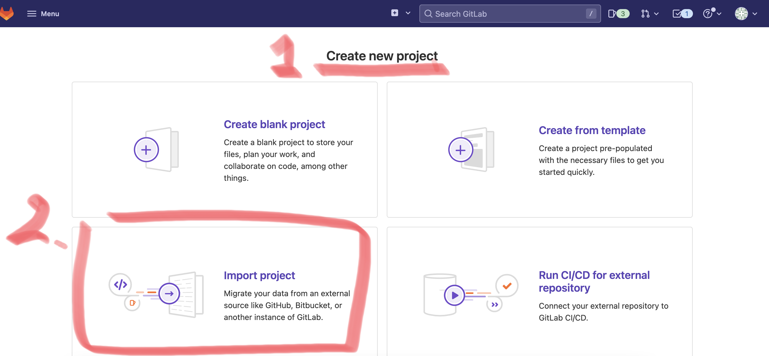Open the user avatar menu
769x356 pixels.
pyautogui.click(x=741, y=14)
